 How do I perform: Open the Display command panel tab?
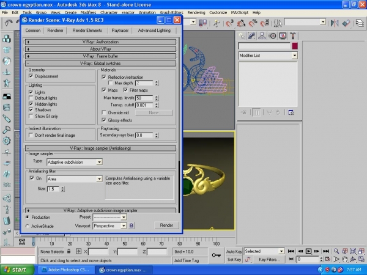click(283, 36)
